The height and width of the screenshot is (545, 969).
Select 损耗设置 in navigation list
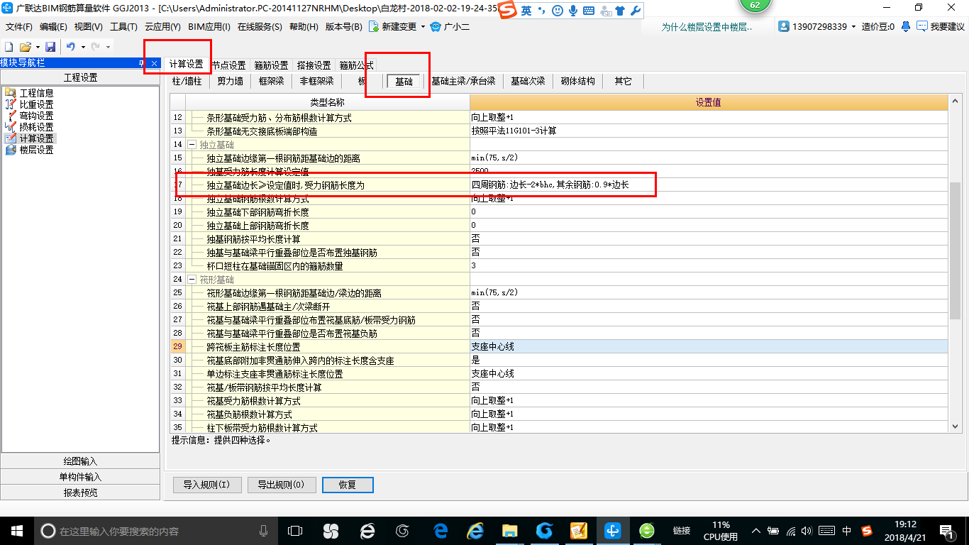coord(35,127)
